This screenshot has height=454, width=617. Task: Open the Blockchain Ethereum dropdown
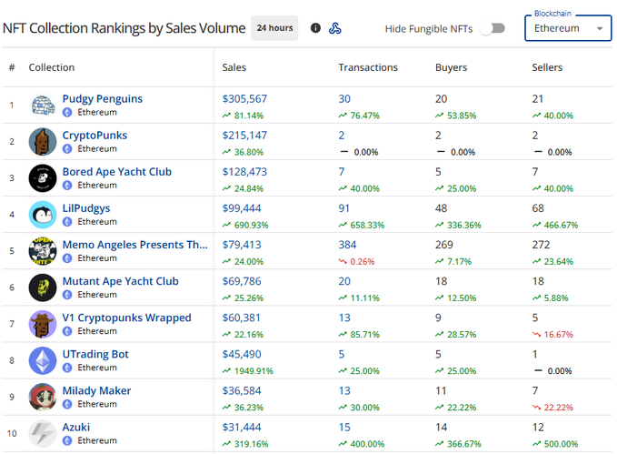568,28
